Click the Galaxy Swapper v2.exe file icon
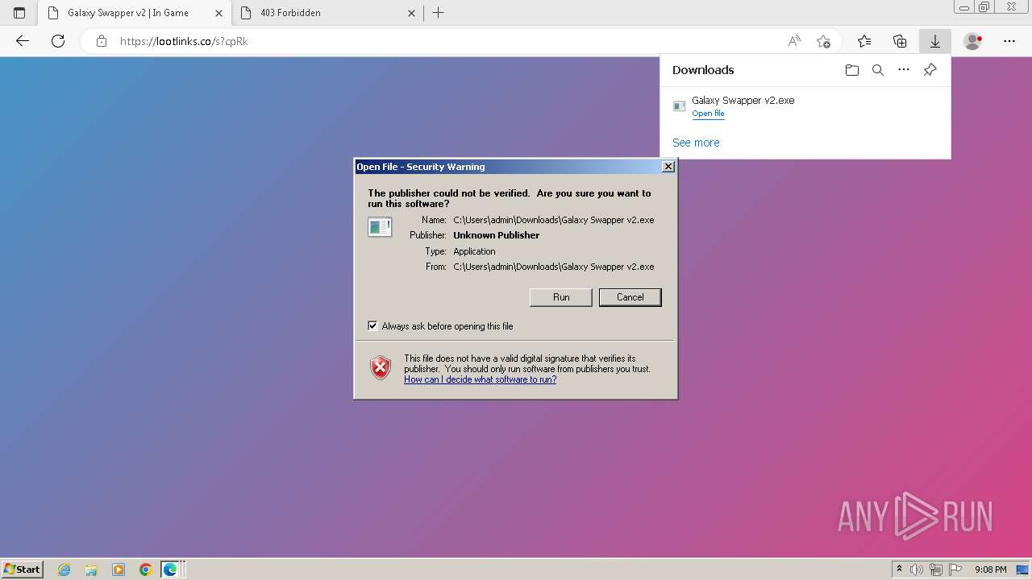 (x=680, y=106)
